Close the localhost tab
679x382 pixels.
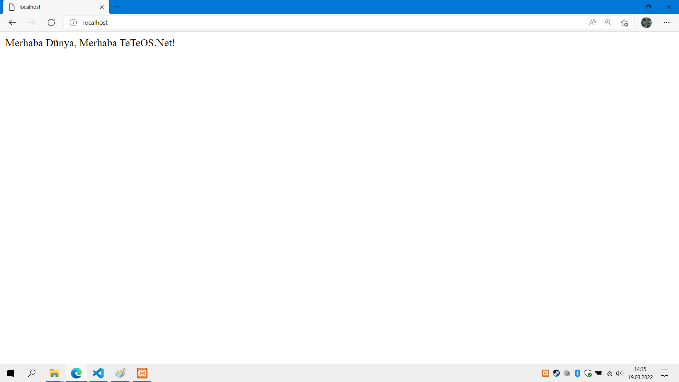[x=102, y=7]
